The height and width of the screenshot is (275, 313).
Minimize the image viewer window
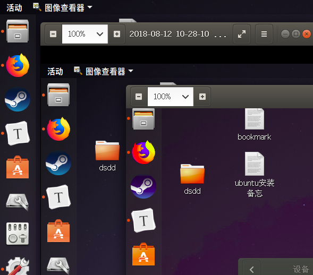[x=285, y=34]
